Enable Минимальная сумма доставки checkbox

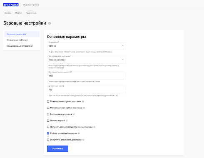pos(48,101)
